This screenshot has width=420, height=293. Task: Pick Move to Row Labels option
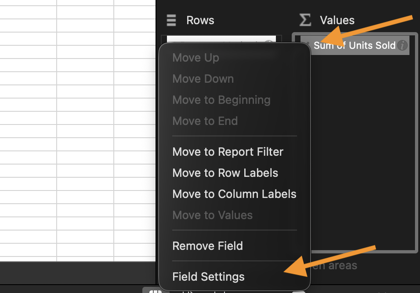pyautogui.click(x=225, y=173)
